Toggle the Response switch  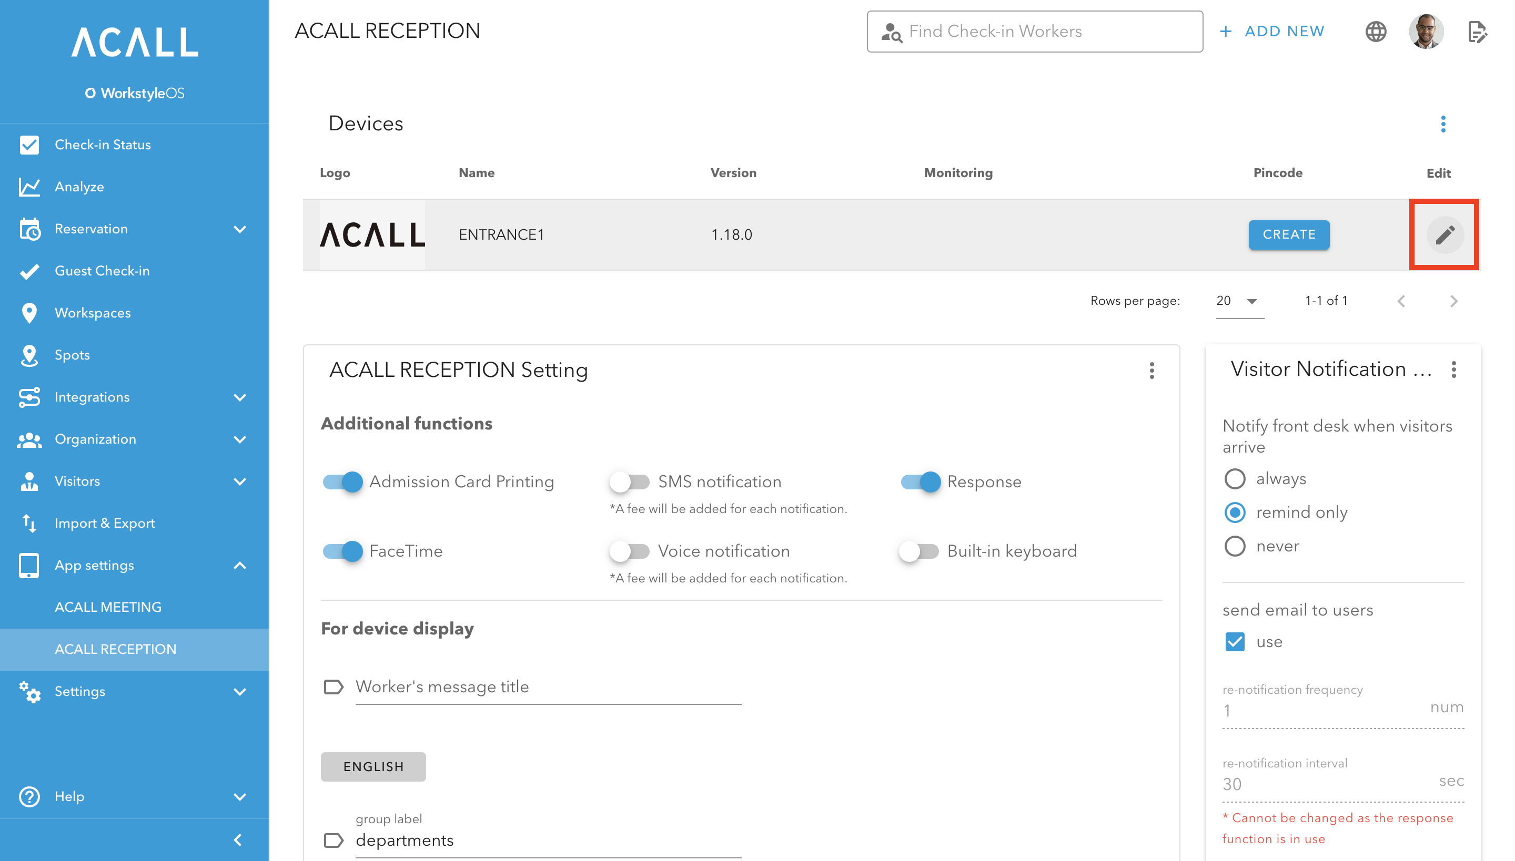click(x=921, y=482)
